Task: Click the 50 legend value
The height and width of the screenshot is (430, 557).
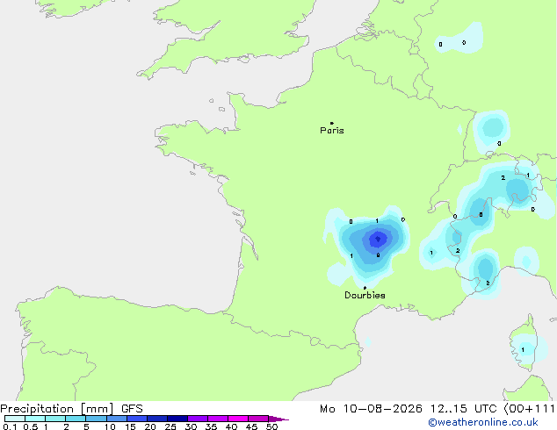Action: [271, 426]
